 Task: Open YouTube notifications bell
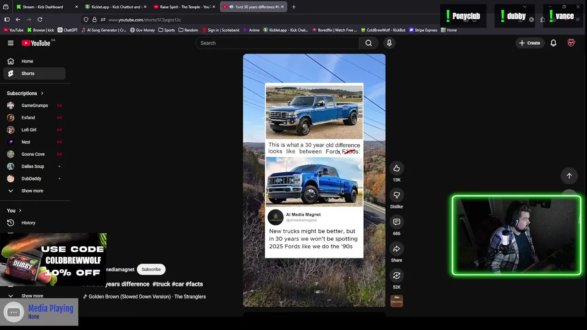click(554, 43)
